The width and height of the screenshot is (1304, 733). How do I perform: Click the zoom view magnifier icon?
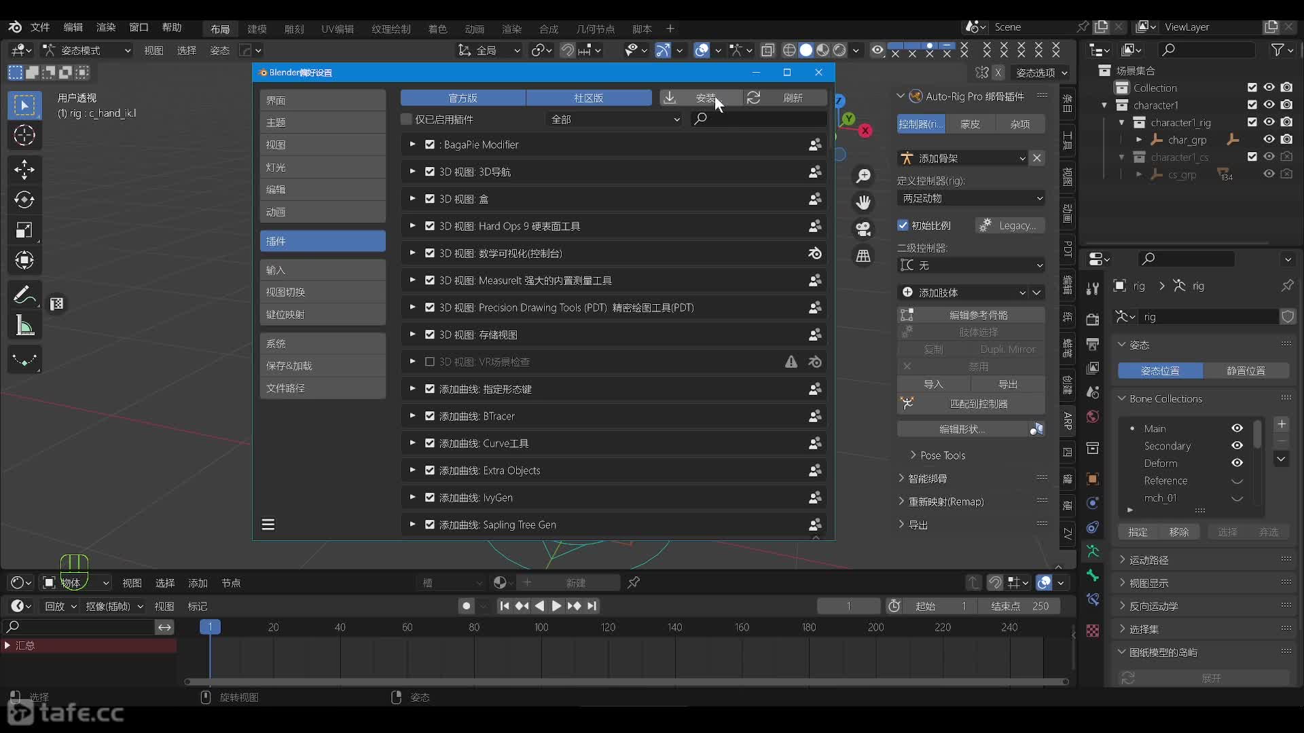863,176
